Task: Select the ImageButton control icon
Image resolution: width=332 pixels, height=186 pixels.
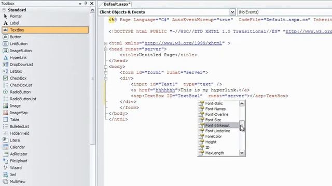Action: pyautogui.click(x=6, y=51)
